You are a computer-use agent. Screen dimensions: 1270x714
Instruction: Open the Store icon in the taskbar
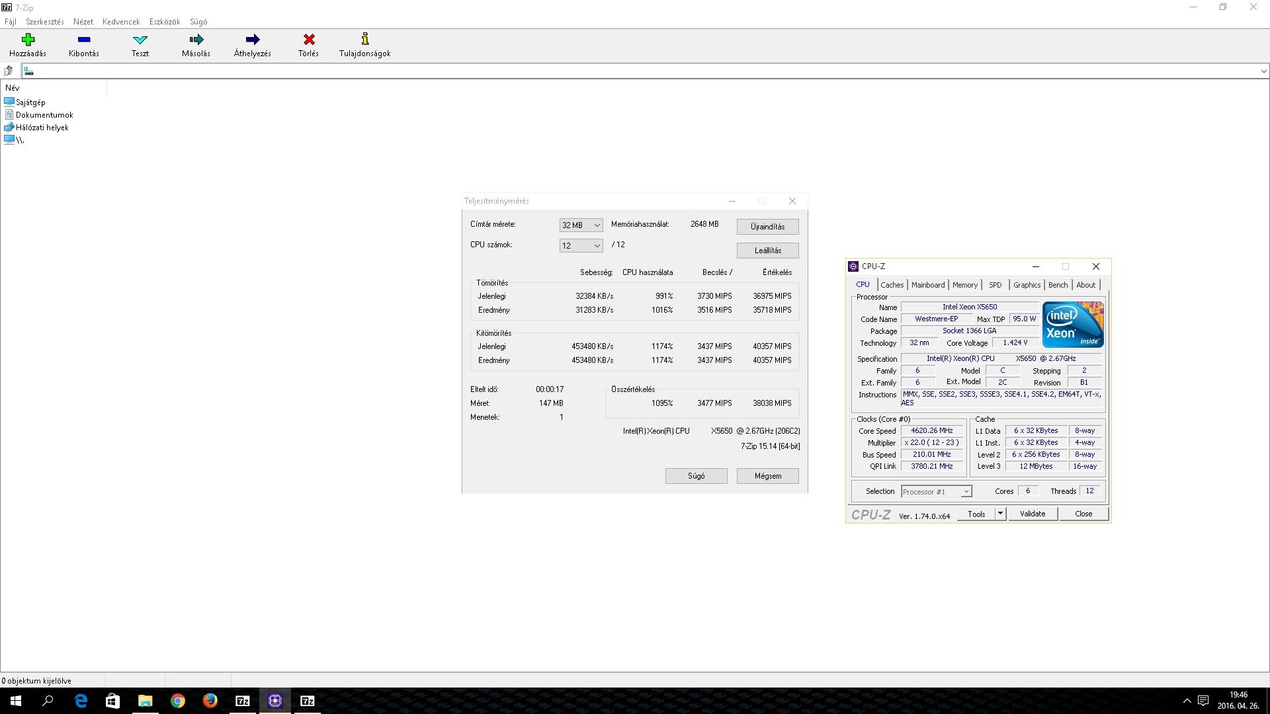coord(113,701)
